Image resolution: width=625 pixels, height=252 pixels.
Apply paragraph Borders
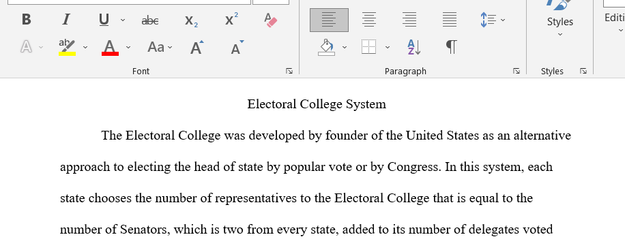[x=369, y=47]
